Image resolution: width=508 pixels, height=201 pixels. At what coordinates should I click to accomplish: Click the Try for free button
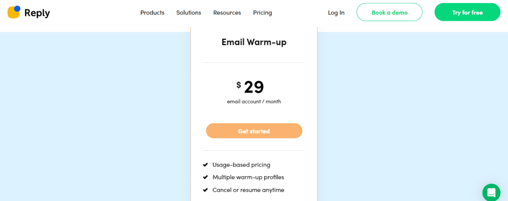(x=467, y=12)
